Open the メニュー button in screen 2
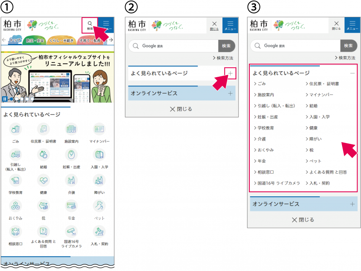Screen dimensions: 361x271 pos(230,25)
